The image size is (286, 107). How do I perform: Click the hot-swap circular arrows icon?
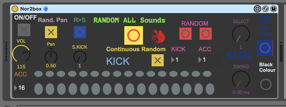click(x=265, y=9)
